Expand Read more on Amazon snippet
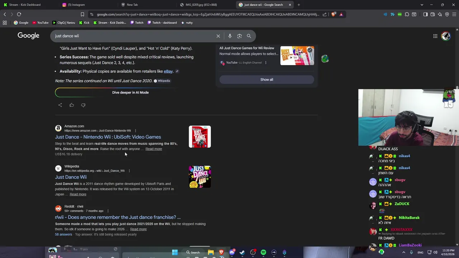The width and height of the screenshot is (459, 258). click(x=153, y=149)
